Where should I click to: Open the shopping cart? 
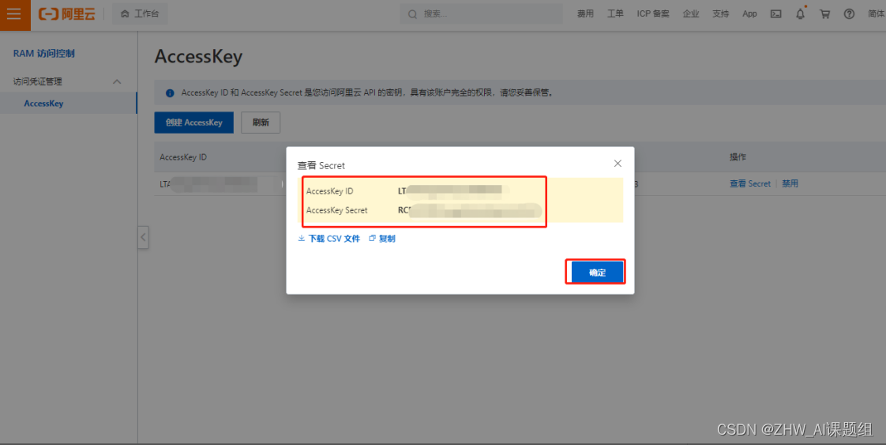pos(825,14)
